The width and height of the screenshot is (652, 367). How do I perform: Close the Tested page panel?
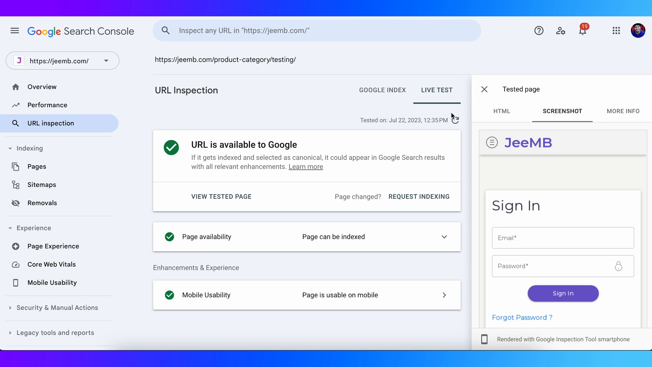484,89
